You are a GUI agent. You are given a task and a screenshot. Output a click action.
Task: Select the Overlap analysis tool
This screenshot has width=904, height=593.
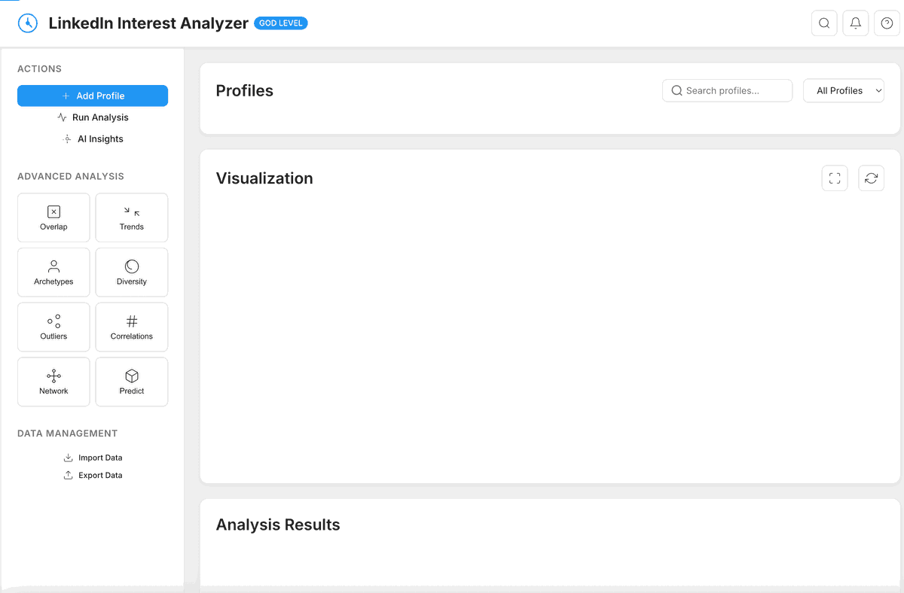[53, 217]
